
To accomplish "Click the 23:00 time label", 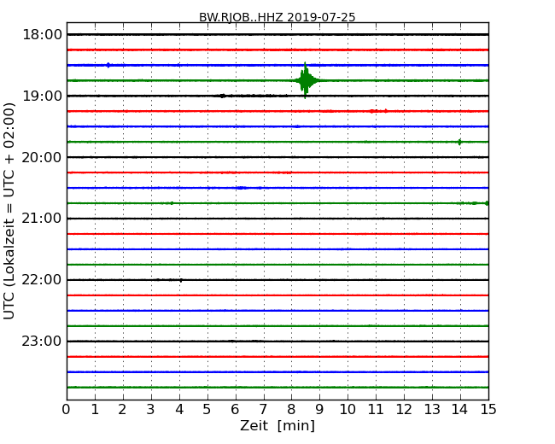I will click(x=42, y=341).
